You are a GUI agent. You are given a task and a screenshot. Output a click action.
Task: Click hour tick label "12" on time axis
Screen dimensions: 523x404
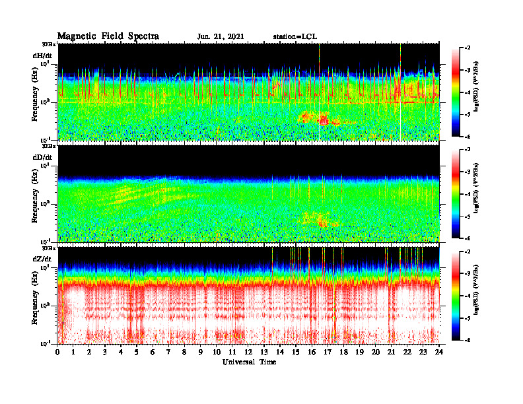(248, 353)
